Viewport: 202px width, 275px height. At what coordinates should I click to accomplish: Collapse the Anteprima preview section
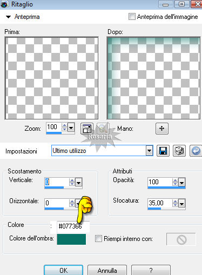click(x=8, y=17)
